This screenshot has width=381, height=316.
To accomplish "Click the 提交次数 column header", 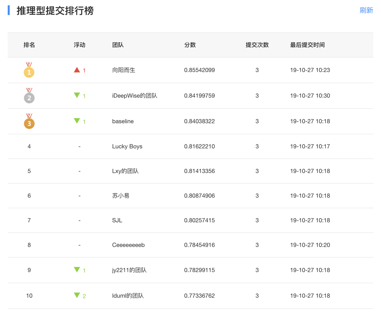I will point(257,45).
